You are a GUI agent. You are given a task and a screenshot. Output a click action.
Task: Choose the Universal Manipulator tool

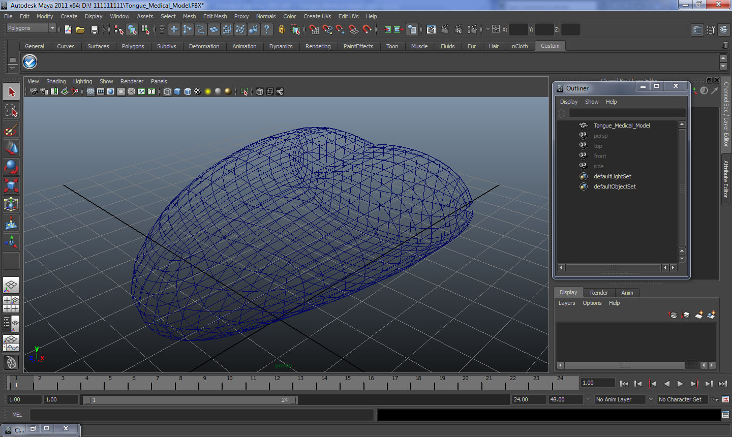[11, 204]
